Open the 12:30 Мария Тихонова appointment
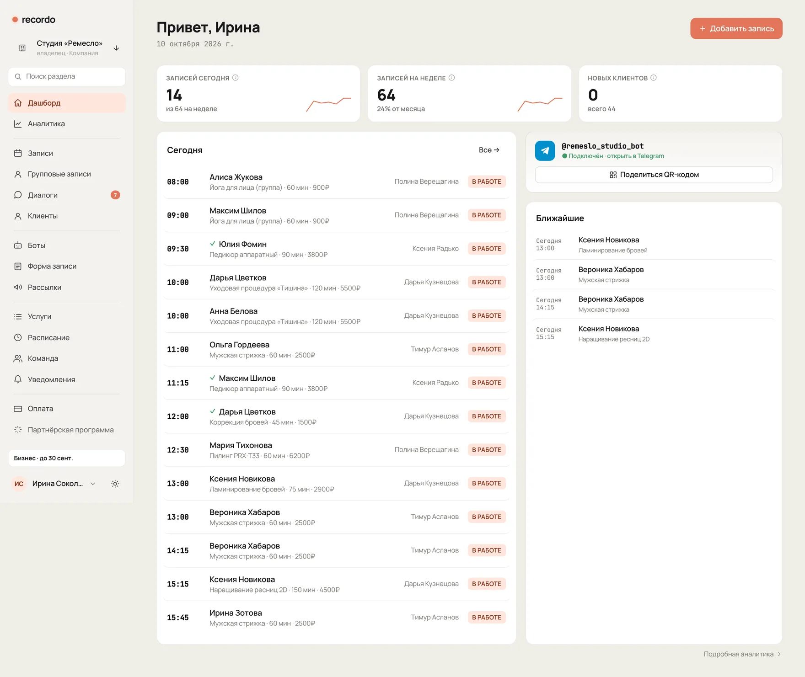This screenshot has height=677, width=805. (x=336, y=450)
